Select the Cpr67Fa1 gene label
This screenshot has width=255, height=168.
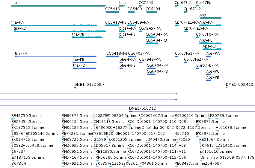coord(183,3)
